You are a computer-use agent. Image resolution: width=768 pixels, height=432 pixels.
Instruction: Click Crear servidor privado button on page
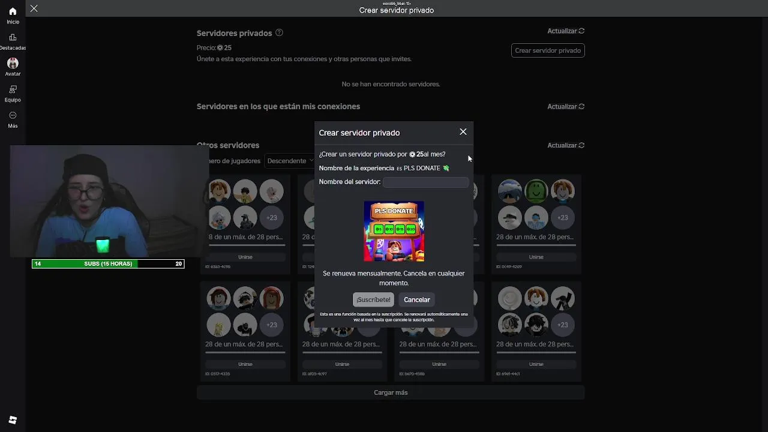[548, 50]
